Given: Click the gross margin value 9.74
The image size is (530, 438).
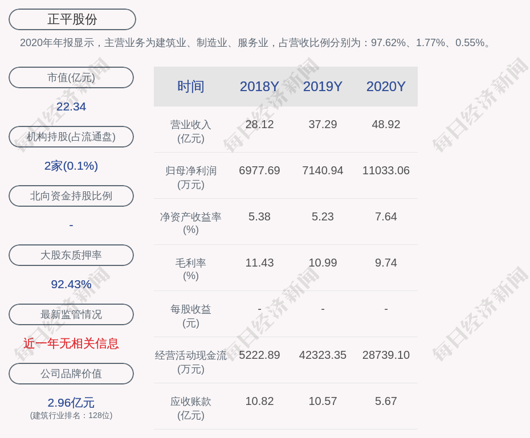Looking at the screenshot, I should [x=386, y=263].
